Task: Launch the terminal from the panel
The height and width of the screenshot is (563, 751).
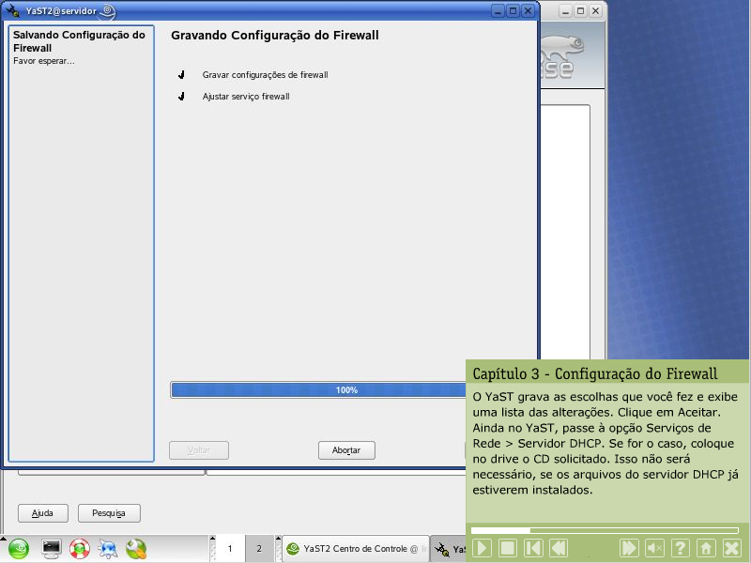Action: [x=52, y=549]
